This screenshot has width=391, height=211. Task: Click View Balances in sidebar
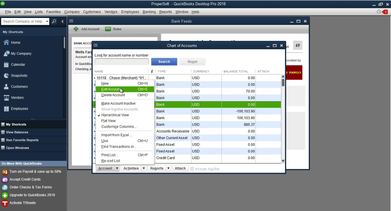(17, 132)
